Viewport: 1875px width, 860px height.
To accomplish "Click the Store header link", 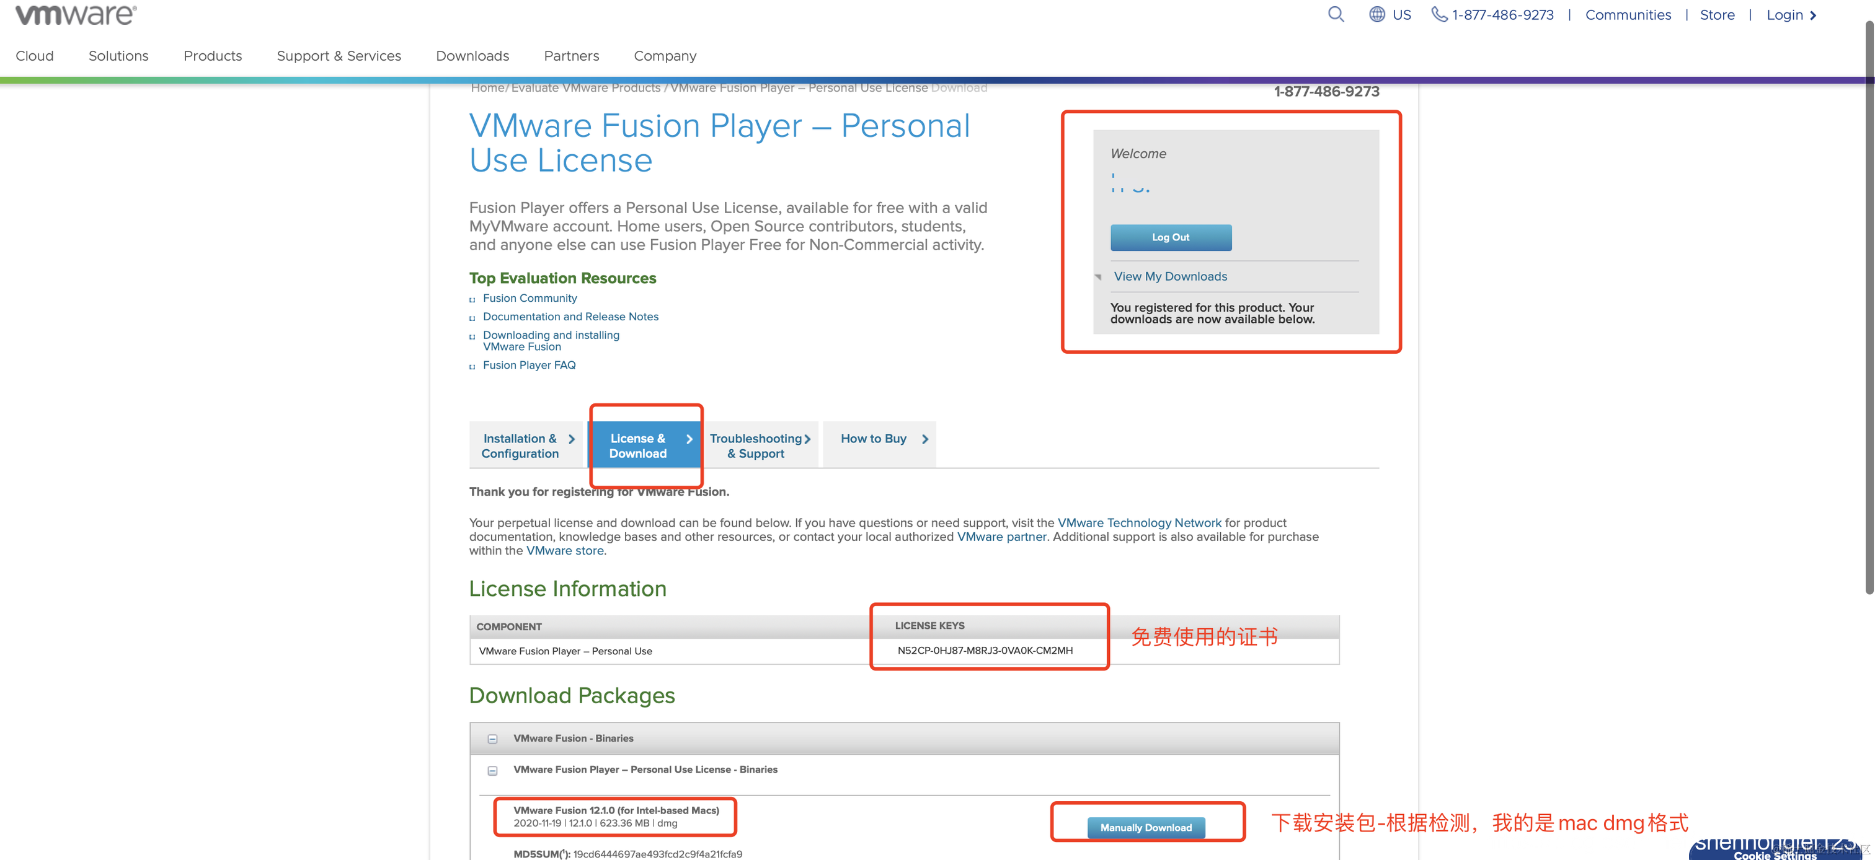I will click(1717, 14).
